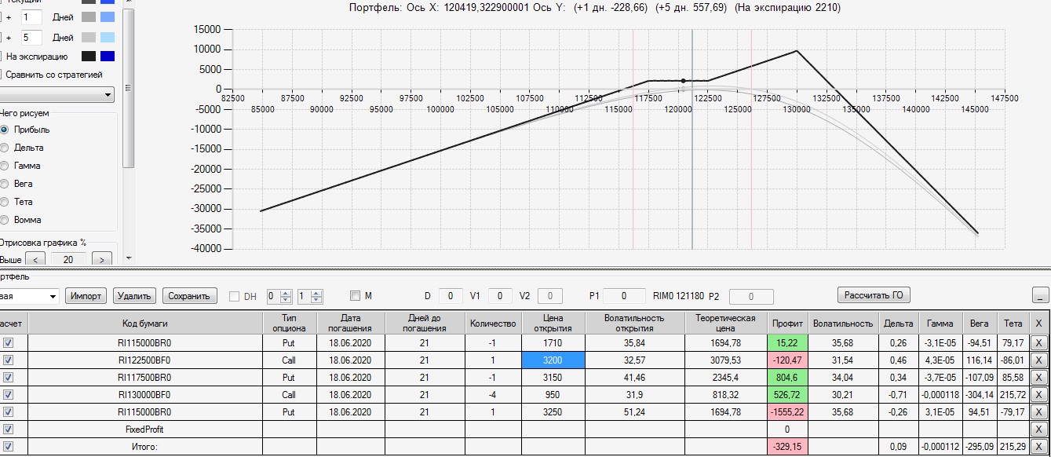Click the P1 input field
This screenshot has width=1051, height=457.
pyautogui.click(x=624, y=296)
